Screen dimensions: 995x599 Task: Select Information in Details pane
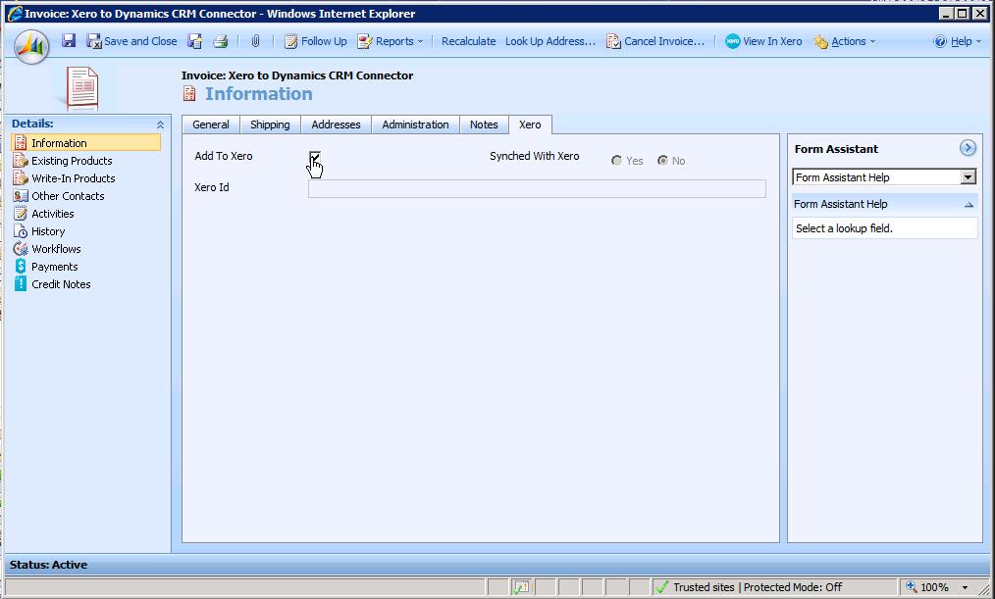tap(85, 142)
